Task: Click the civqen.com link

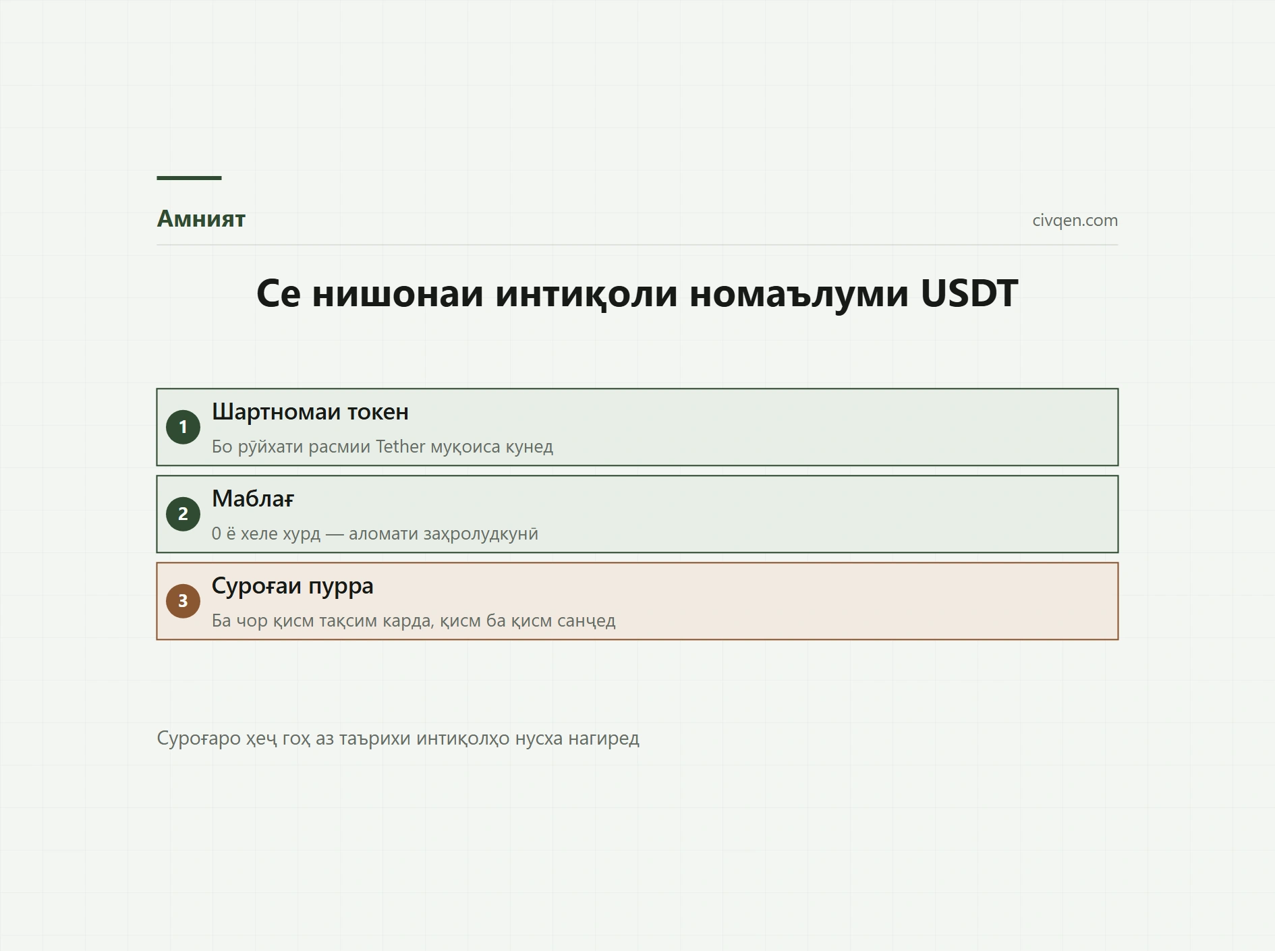Action: (1075, 221)
